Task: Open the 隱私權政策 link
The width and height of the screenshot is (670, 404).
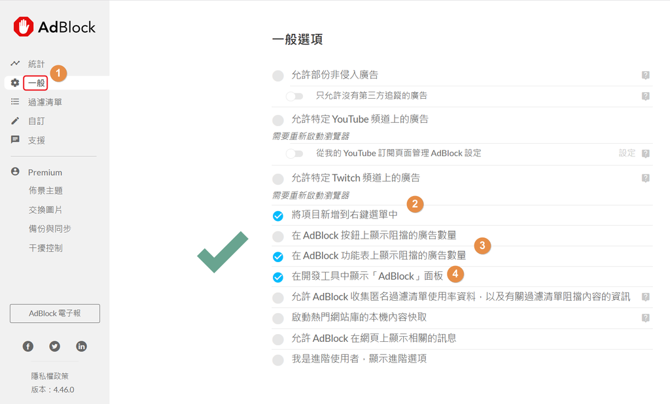Action: [50, 376]
